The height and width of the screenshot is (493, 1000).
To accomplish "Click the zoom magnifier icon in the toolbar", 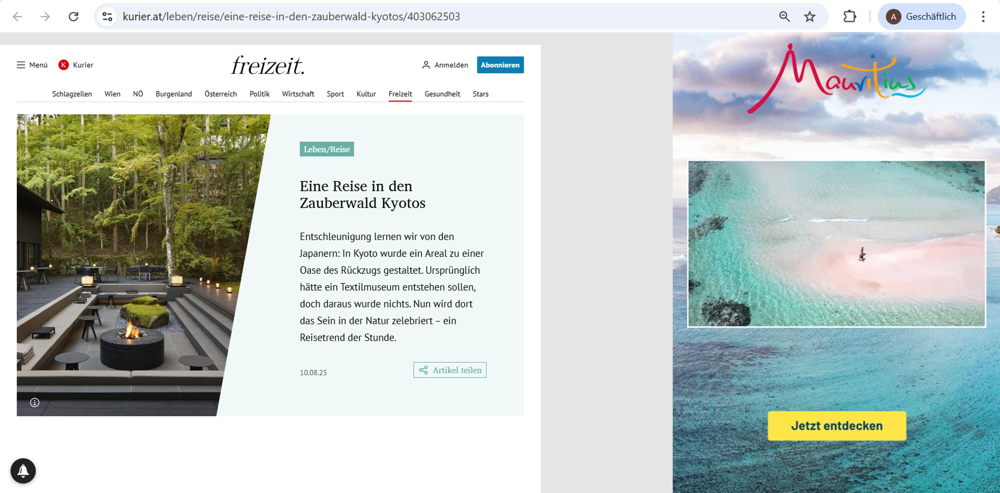I will 784,16.
